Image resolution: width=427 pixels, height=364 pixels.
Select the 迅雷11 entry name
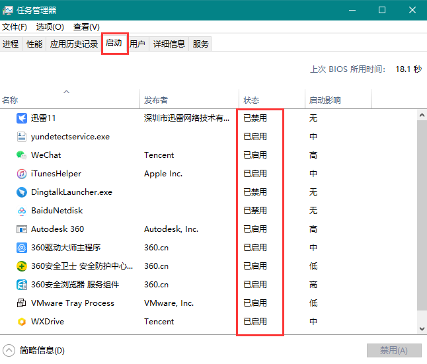(44, 118)
